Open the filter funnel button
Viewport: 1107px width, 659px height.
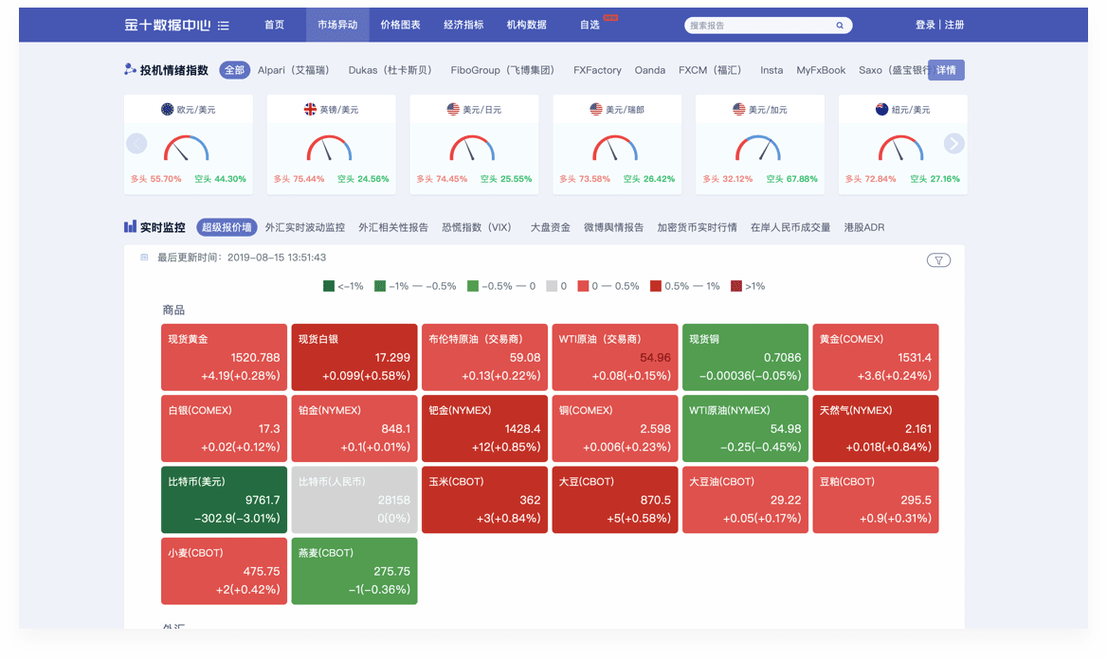point(938,260)
